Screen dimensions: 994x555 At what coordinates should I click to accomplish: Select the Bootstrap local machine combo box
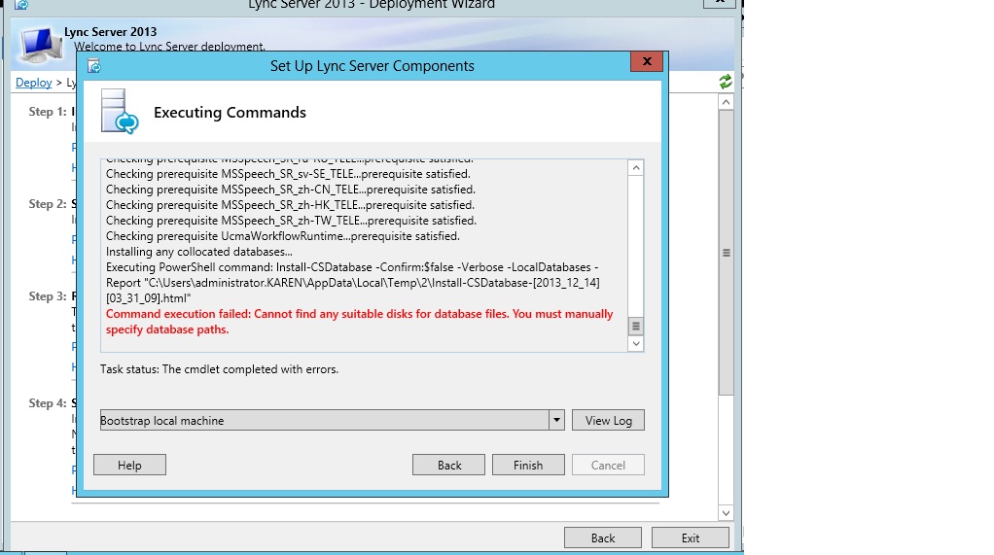tap(324, 421)
